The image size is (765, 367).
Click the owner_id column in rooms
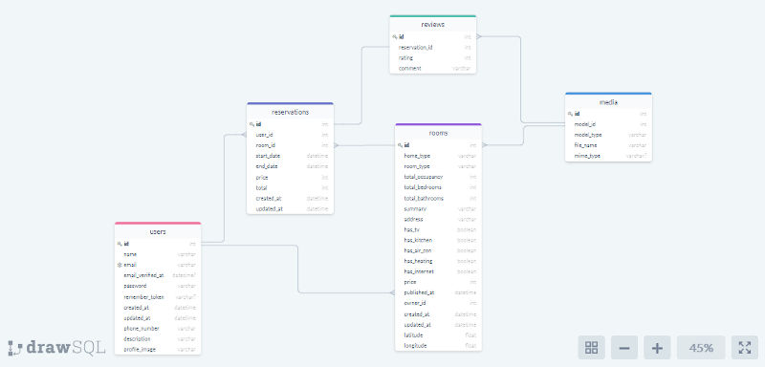click(x=438, y=303)
